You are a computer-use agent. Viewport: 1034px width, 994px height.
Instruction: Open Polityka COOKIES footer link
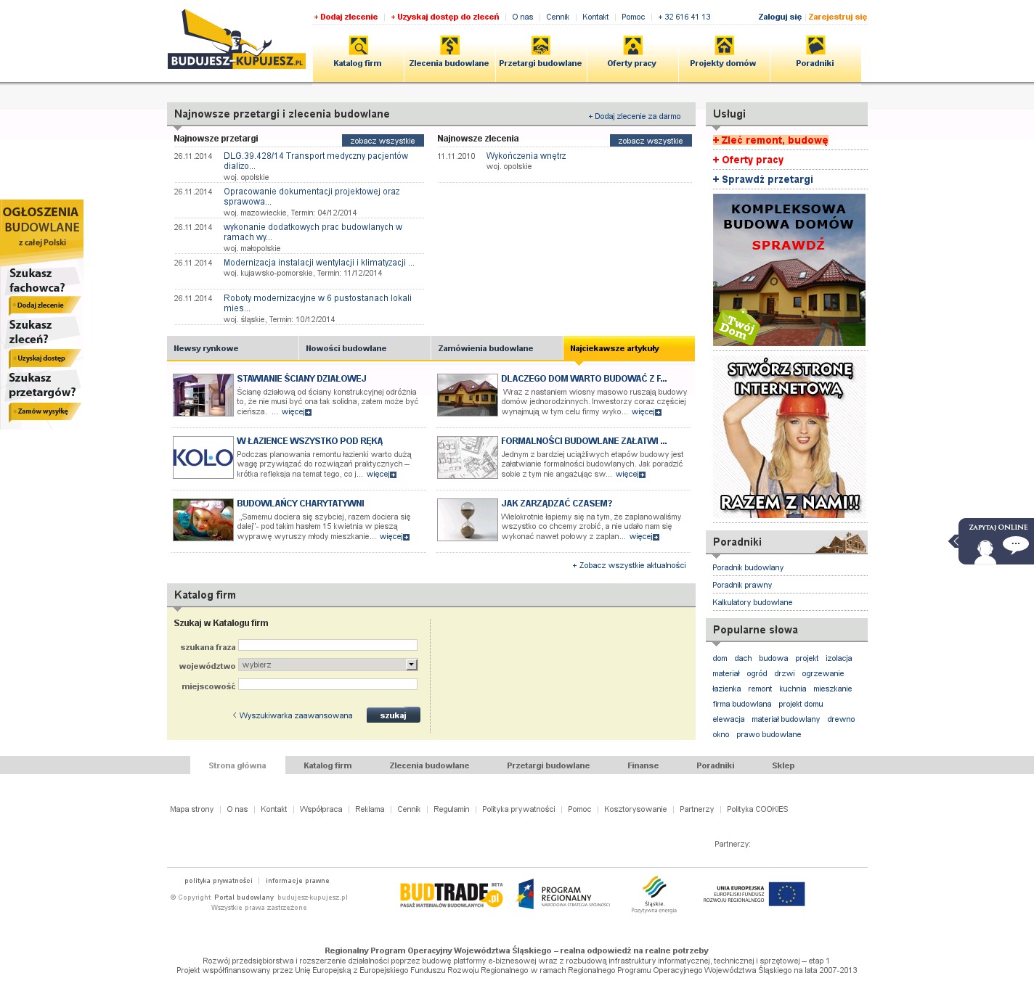coord(757,809)
